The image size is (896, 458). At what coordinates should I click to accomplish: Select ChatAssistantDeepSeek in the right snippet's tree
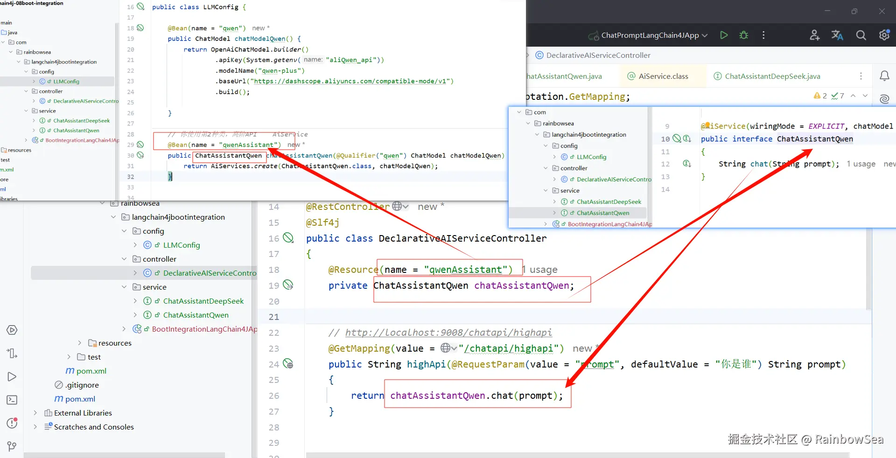click(609, 201)
